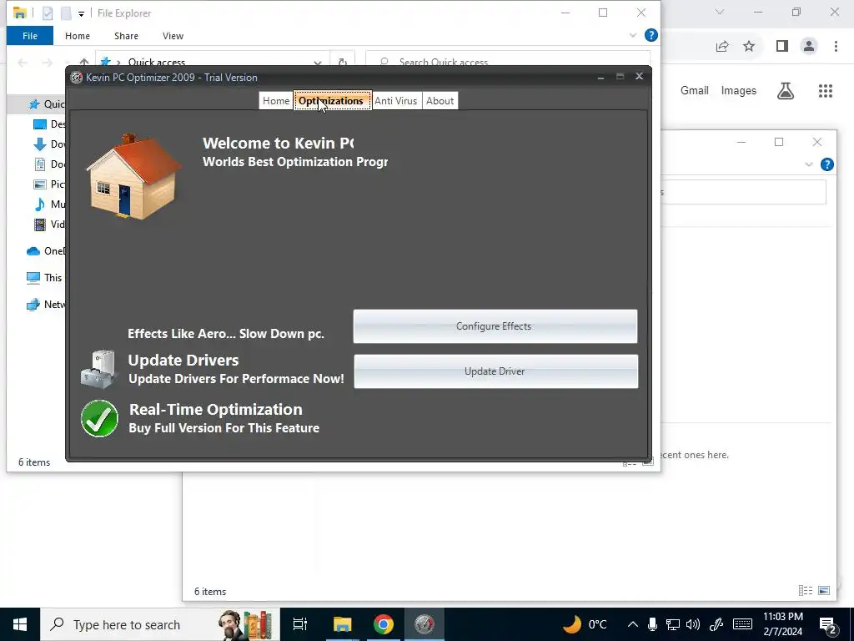Click the Search Quick access field
The image size is (854, 641).
click(508, 61)
